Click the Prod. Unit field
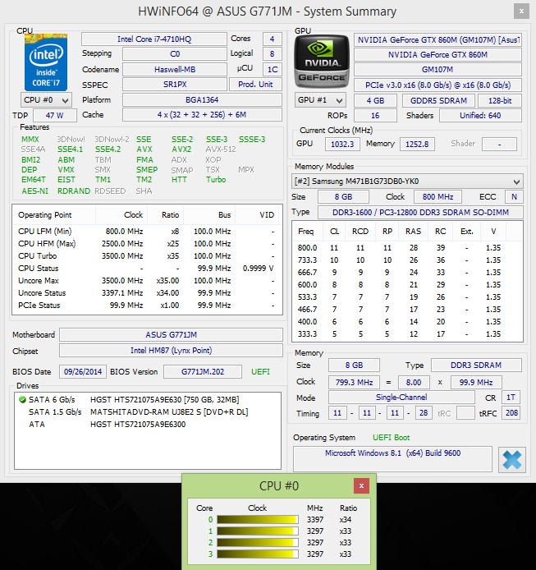Screen dimensions: 536x570 pos(255,85)
